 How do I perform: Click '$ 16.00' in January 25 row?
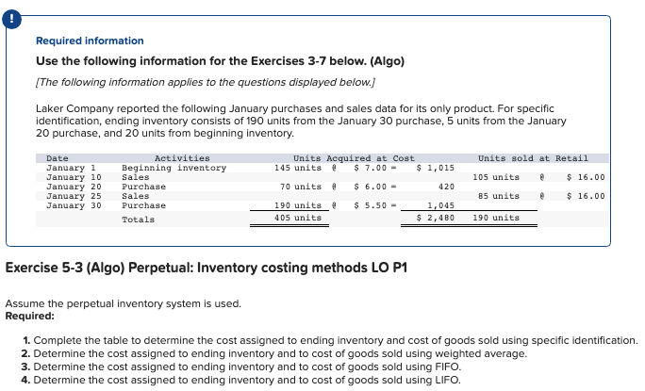(586, 196)
